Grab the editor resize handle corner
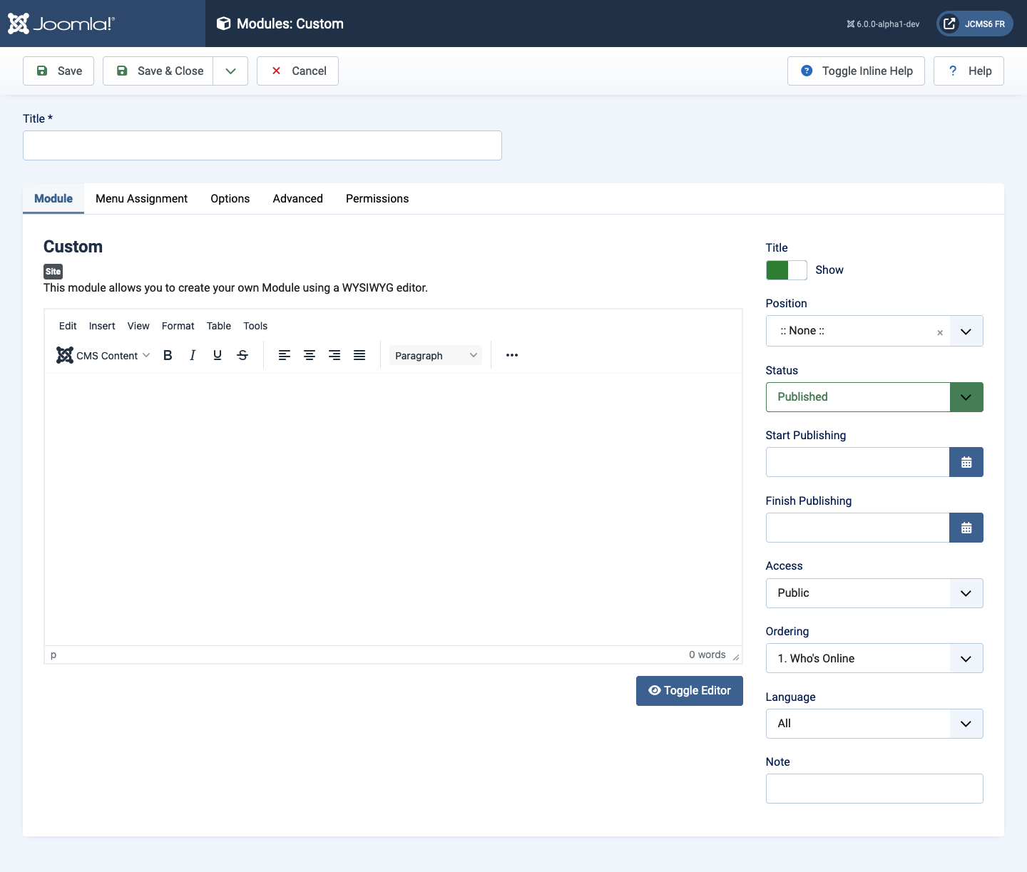Viewport: 1027px width, 872px height. point(736,657)
